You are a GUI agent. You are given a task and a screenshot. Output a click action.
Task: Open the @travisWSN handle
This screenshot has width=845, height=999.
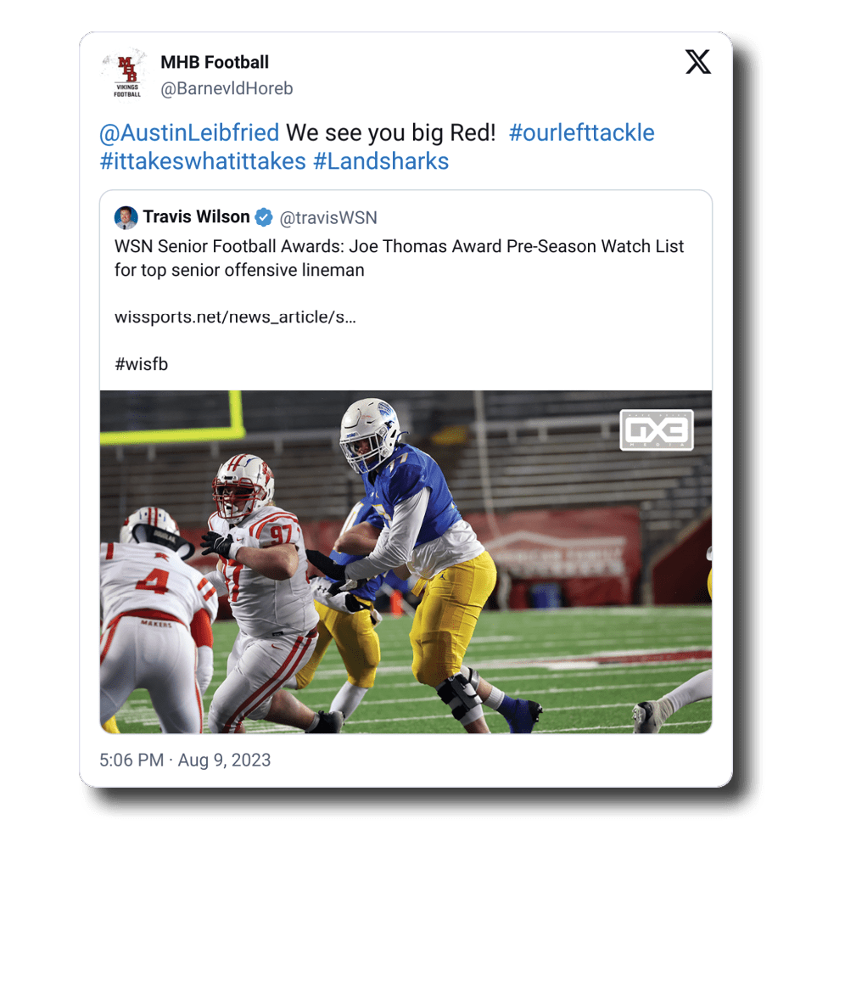pos(328,218)
